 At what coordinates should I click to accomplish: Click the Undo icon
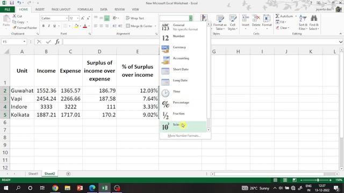(19, 3)
